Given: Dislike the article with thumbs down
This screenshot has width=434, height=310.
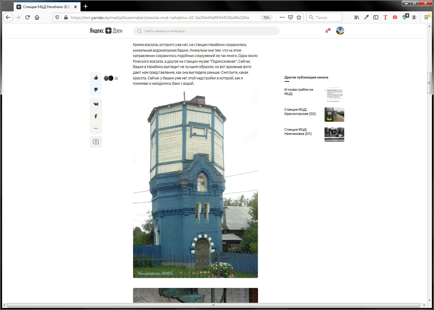Looking at the screenshot, I should tap(96, 90).
